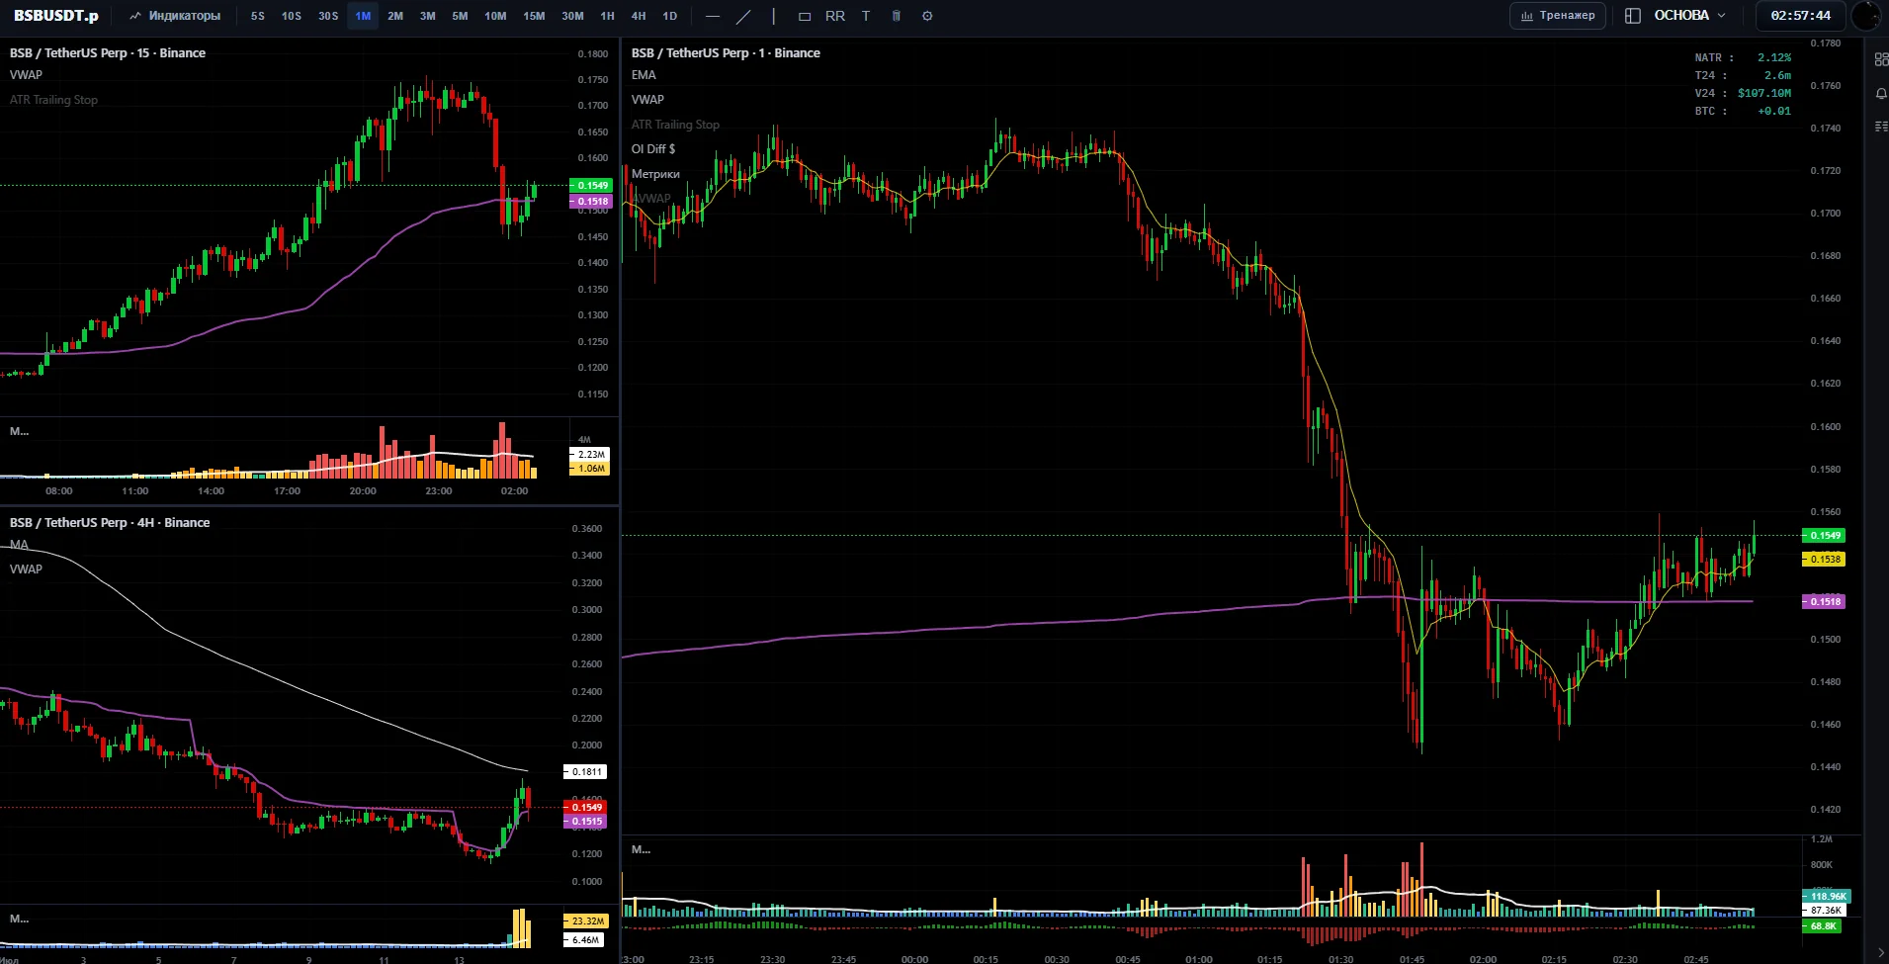
Task: Switch to the 15M timeframe
Action: coord(534,16)
